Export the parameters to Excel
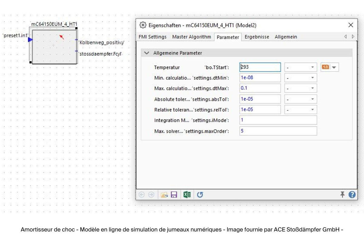 (x=187, y=194)
